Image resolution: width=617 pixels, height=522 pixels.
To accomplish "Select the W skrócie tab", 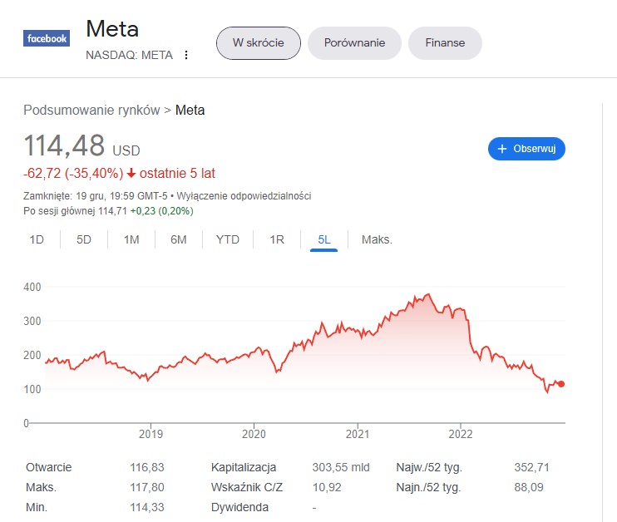I will point(258,43).
